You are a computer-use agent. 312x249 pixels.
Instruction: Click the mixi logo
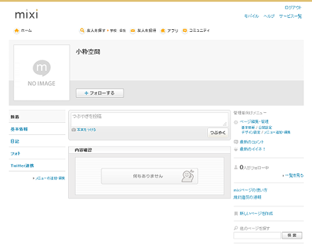click(x=27, y=14)
